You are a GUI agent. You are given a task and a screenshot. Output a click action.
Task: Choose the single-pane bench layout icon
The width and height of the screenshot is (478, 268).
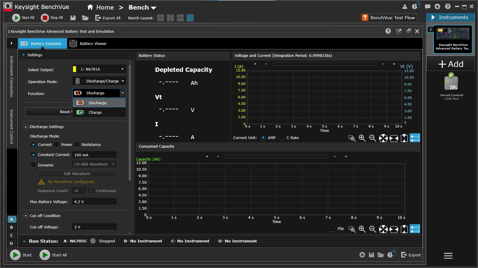click(190, 18)
